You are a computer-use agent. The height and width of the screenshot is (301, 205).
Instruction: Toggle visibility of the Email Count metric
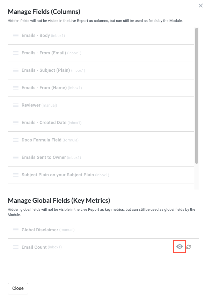coord(180,247)
